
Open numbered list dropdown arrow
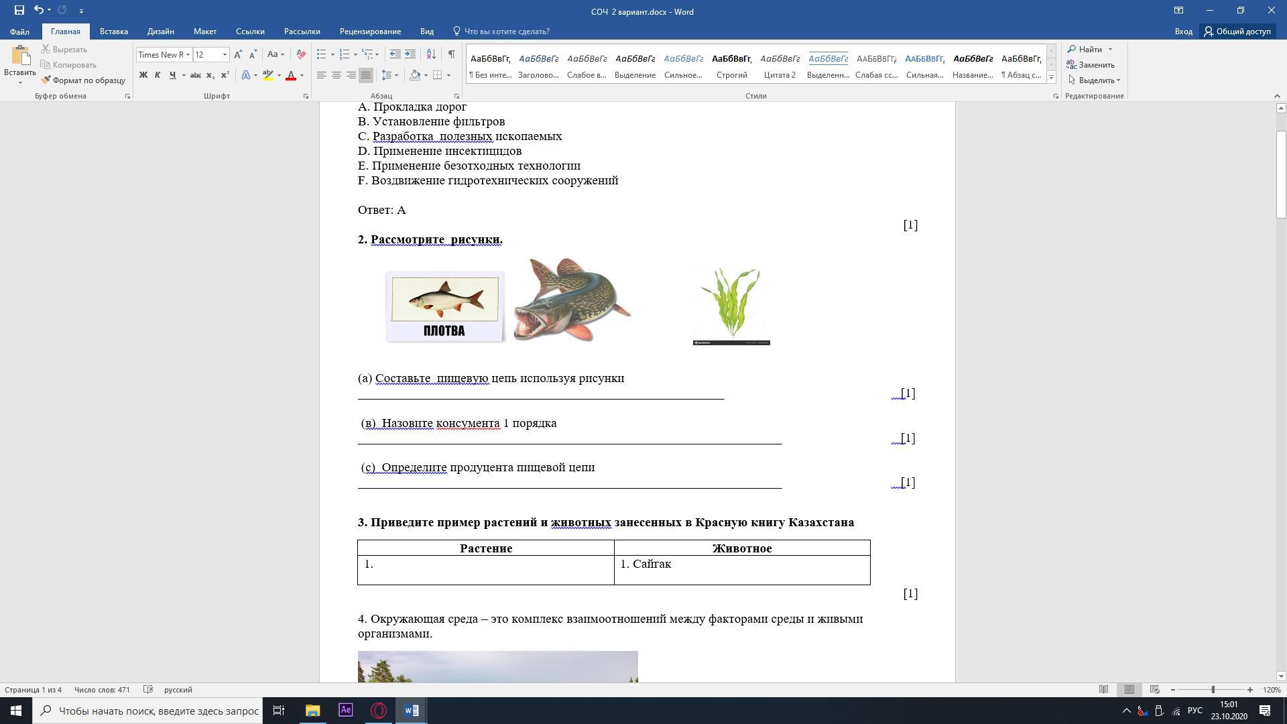pos(355,55)
